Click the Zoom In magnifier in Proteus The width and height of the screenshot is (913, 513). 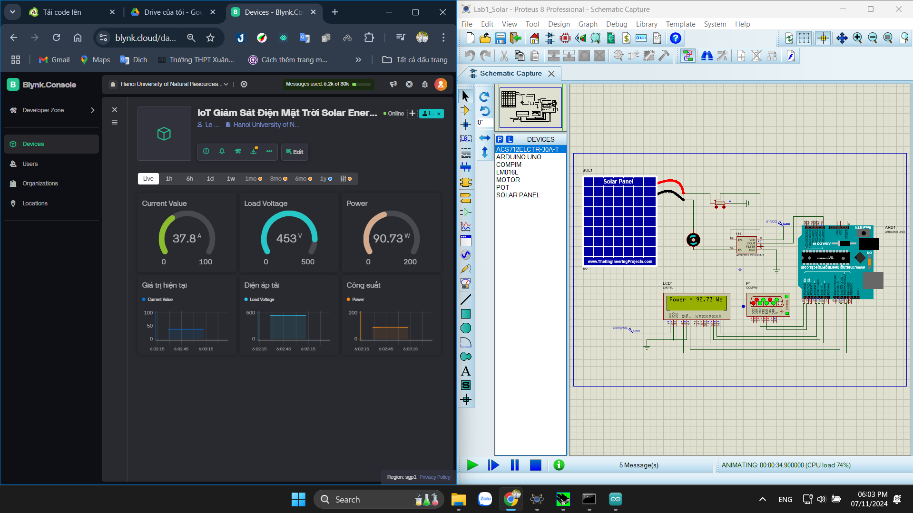pos(857,38)
